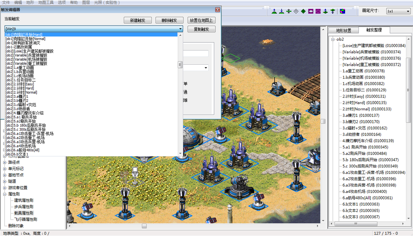
Task: Open the 图层 menu
Action: (86, 2)
